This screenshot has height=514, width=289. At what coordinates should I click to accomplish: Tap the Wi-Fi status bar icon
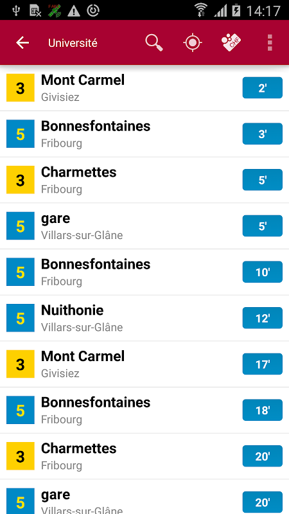(x=201, y=10)
